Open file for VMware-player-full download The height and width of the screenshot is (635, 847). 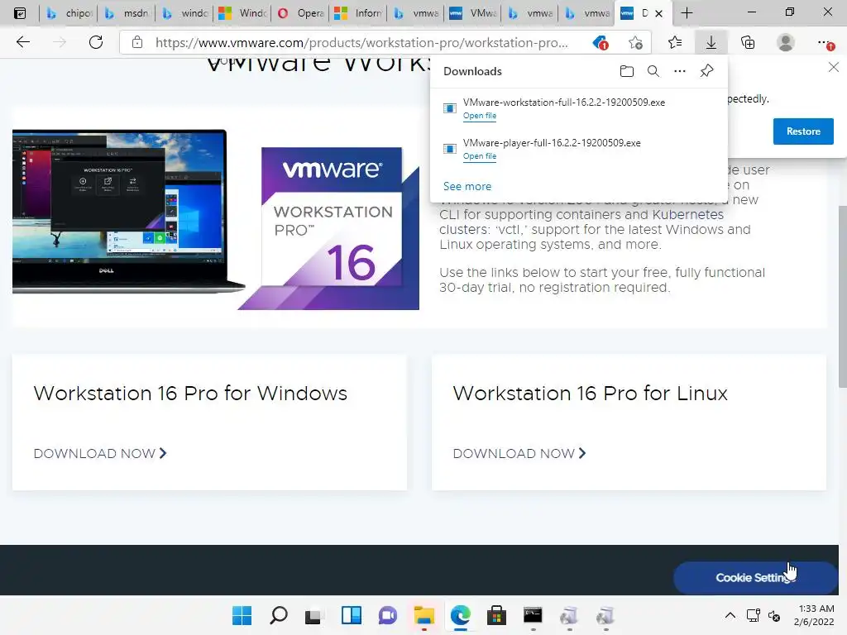coord(480,156)
